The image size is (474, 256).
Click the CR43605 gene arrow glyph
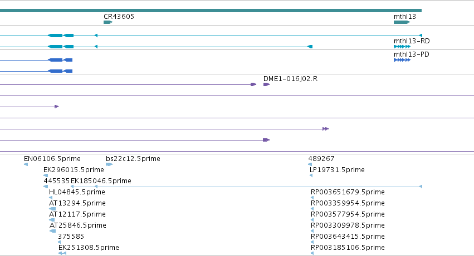coord(108,22)
